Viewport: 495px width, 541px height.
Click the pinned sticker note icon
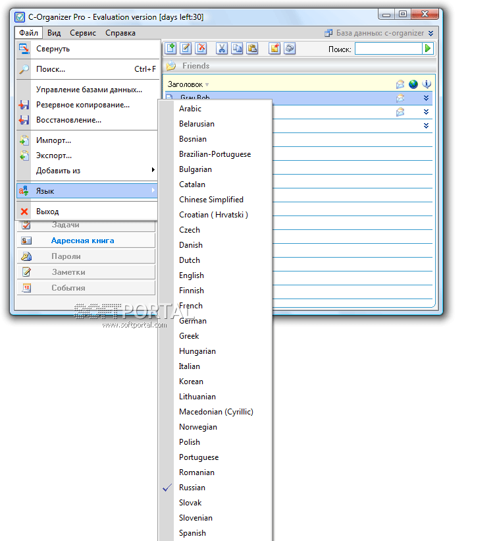click(274, 49)
